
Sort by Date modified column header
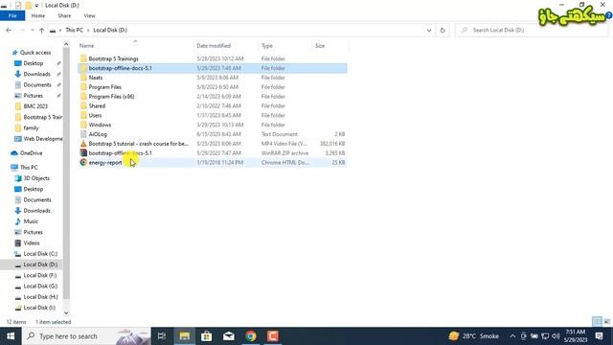click(x=214, y=46)
